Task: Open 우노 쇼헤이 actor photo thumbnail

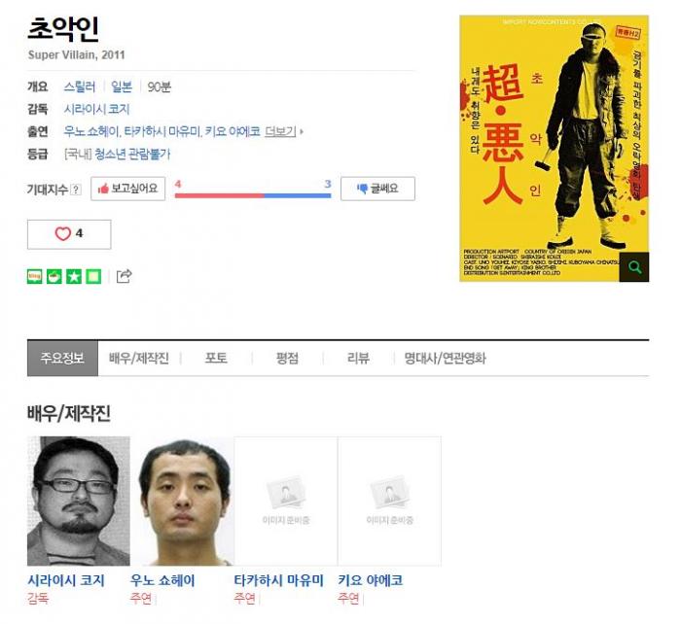Action: point(183,502)
